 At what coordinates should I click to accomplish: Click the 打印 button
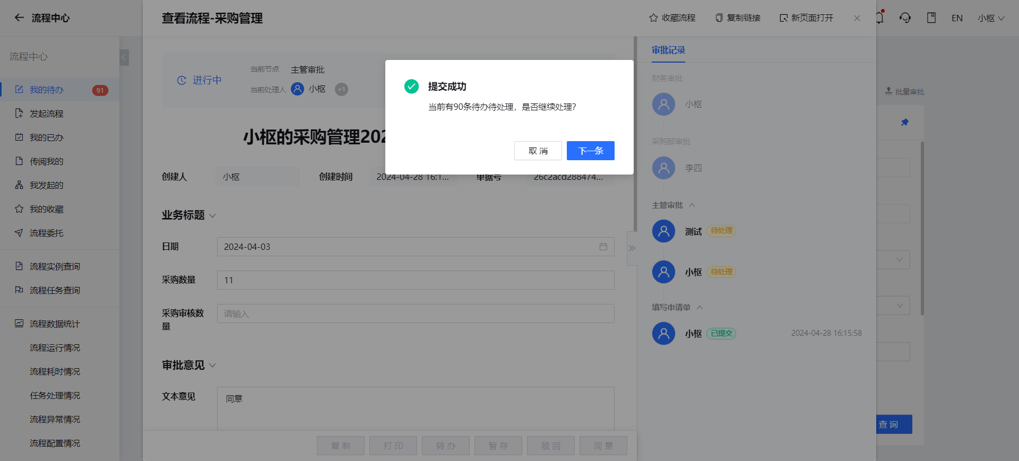point(393,446)
